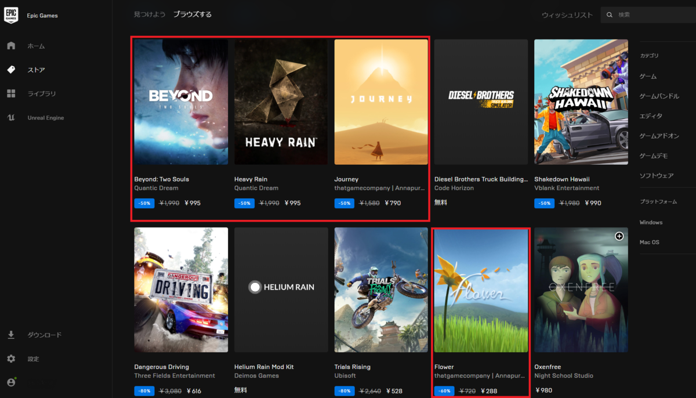
Task: Click the Home house icon in sidebar
Action: [x=11, y=46]
